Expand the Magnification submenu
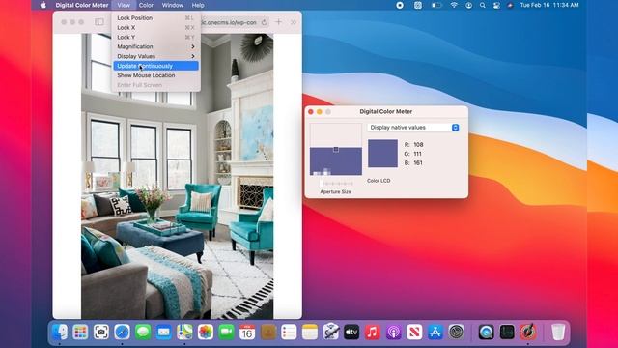 pos(156,46)
